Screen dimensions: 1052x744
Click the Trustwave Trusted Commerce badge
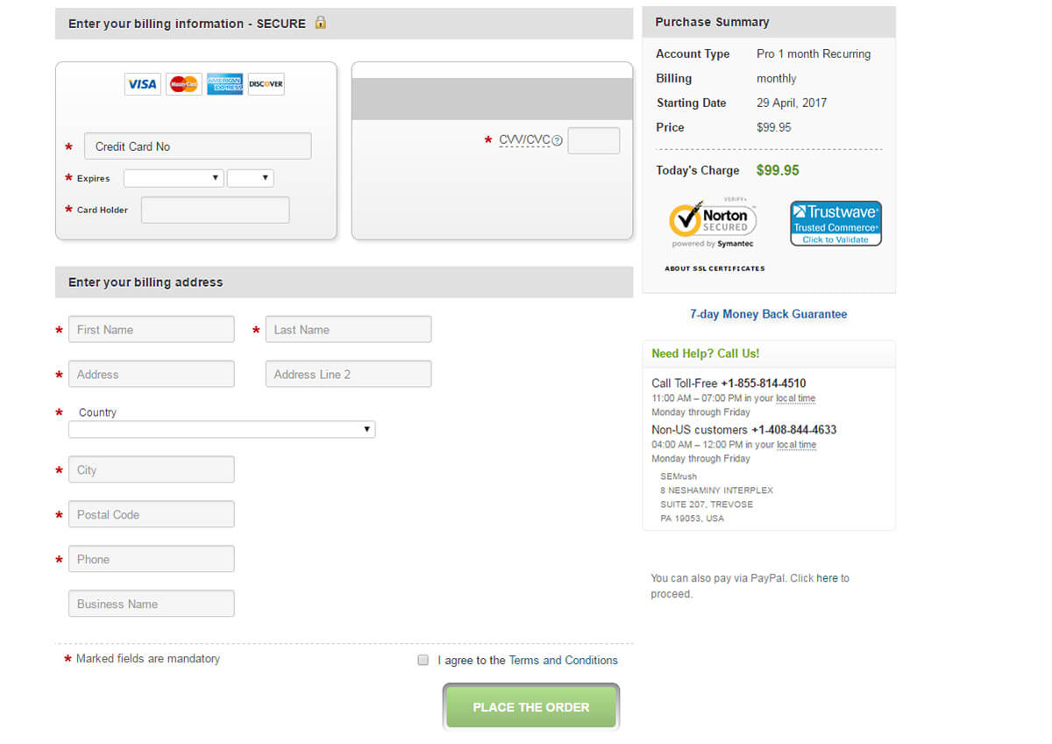[835, 223]
